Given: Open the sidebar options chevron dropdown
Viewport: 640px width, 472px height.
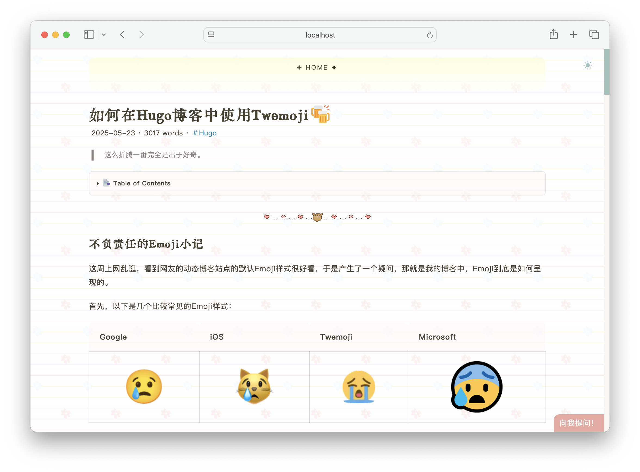Looking at the screenshot, I should (x=104, y=35).
